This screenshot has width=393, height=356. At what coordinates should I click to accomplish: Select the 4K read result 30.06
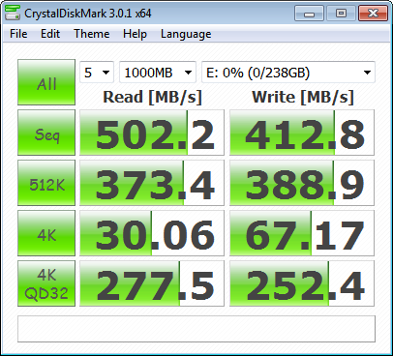pyautogui.click(x=152, y=233)
